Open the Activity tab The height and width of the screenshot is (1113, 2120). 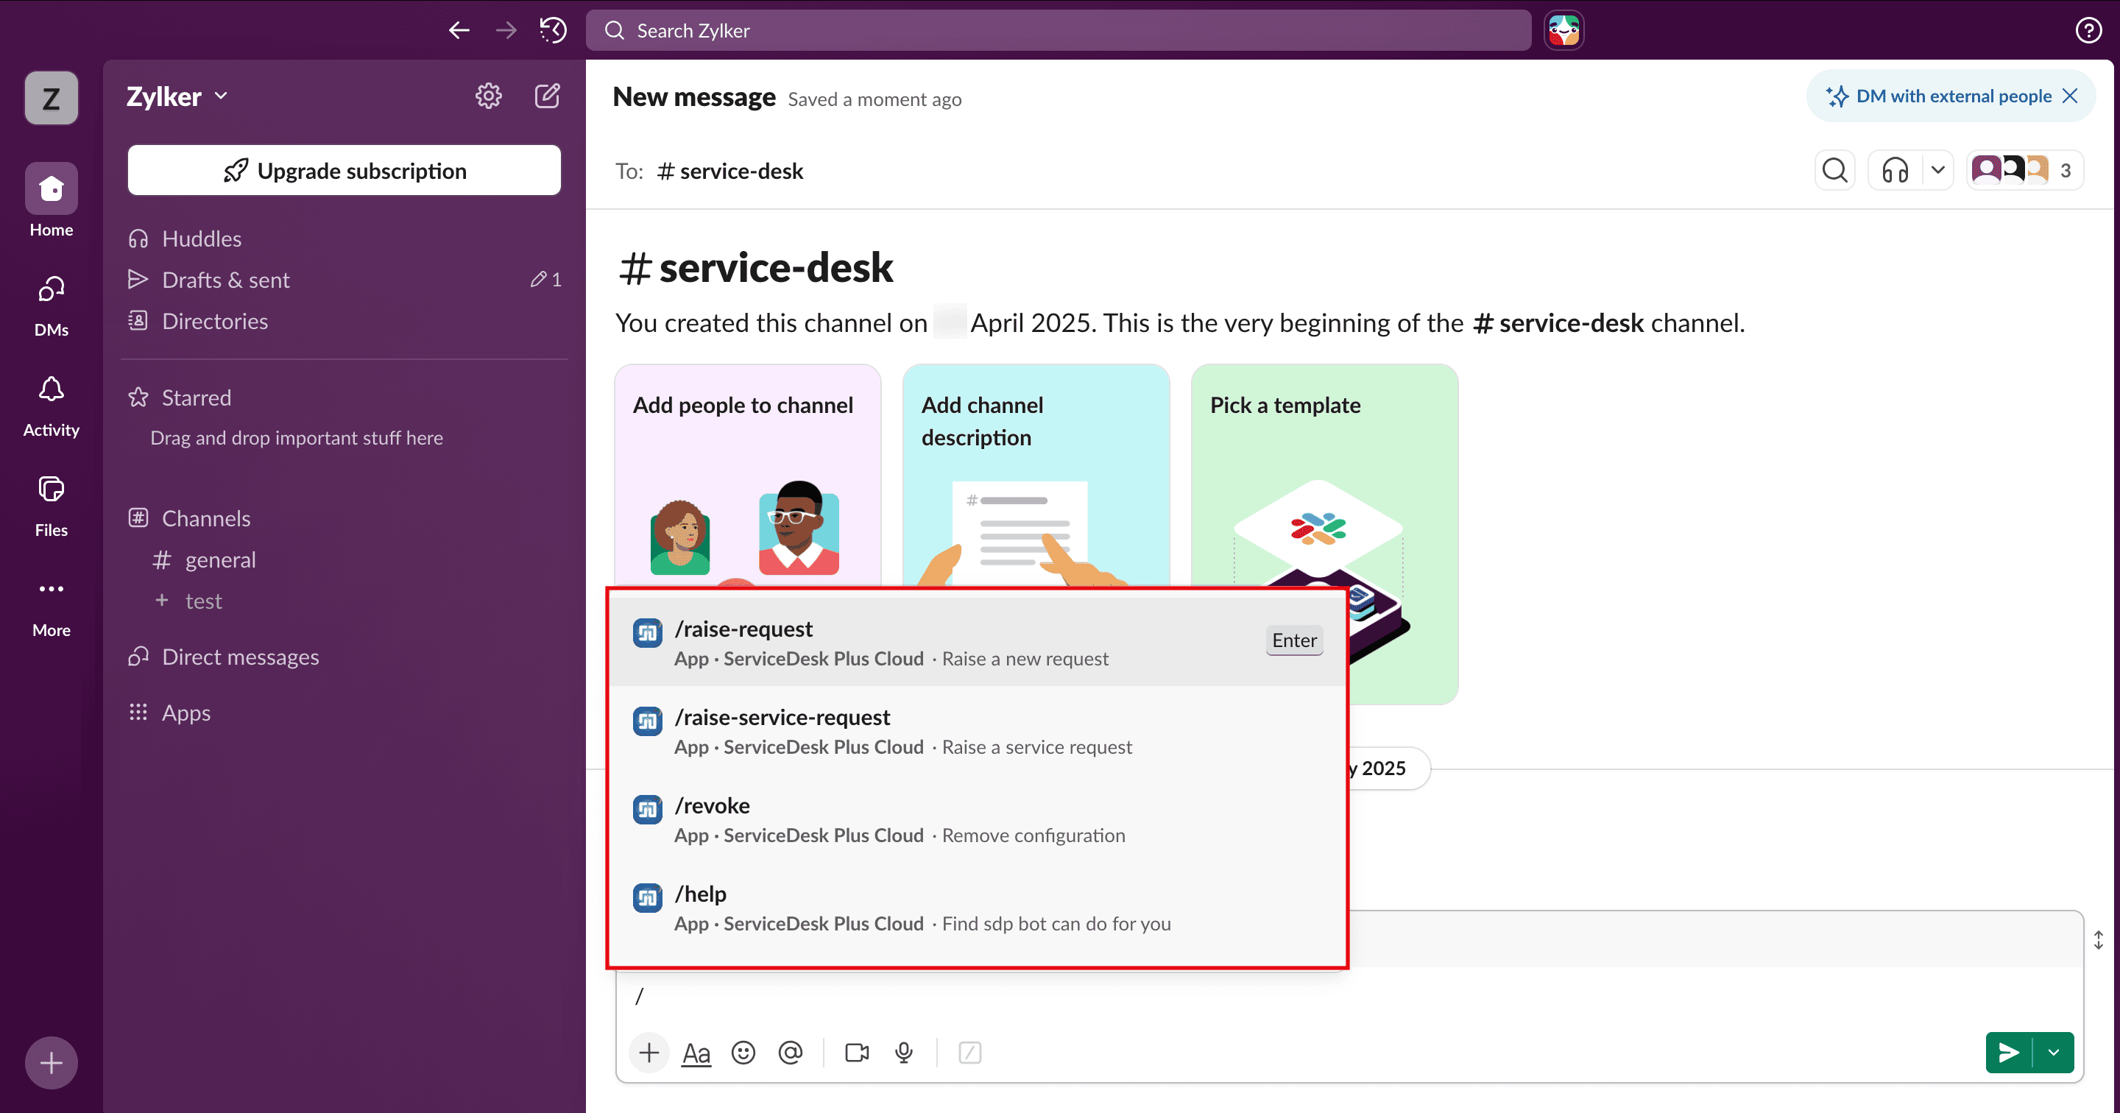(51, 406)
